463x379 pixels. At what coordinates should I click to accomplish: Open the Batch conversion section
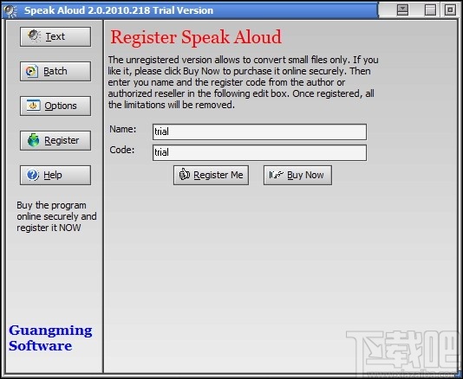(x=55, y=71)
